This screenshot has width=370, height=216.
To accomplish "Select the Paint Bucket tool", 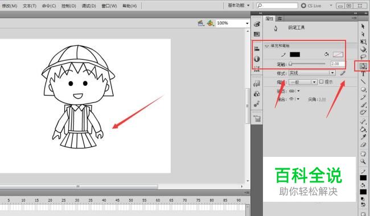I will [x=363, y=129].
